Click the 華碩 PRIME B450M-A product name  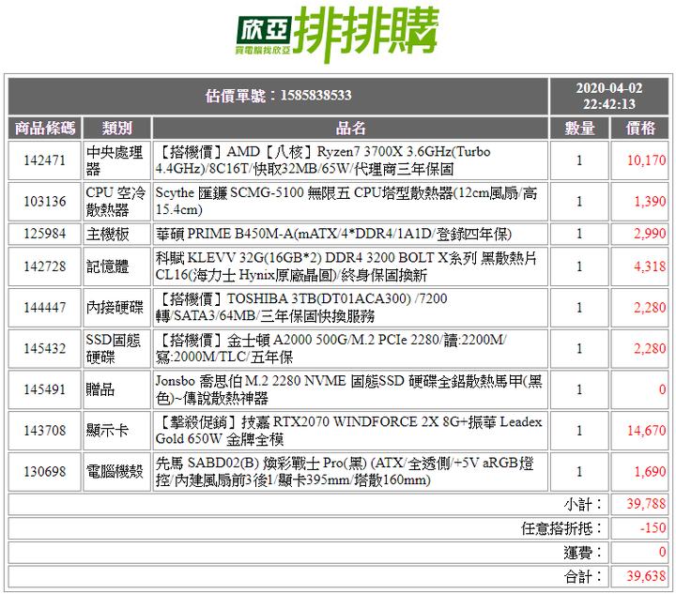coord(333,234)
